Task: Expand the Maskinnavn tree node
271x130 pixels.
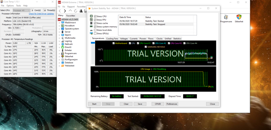Action: (59, 23)
